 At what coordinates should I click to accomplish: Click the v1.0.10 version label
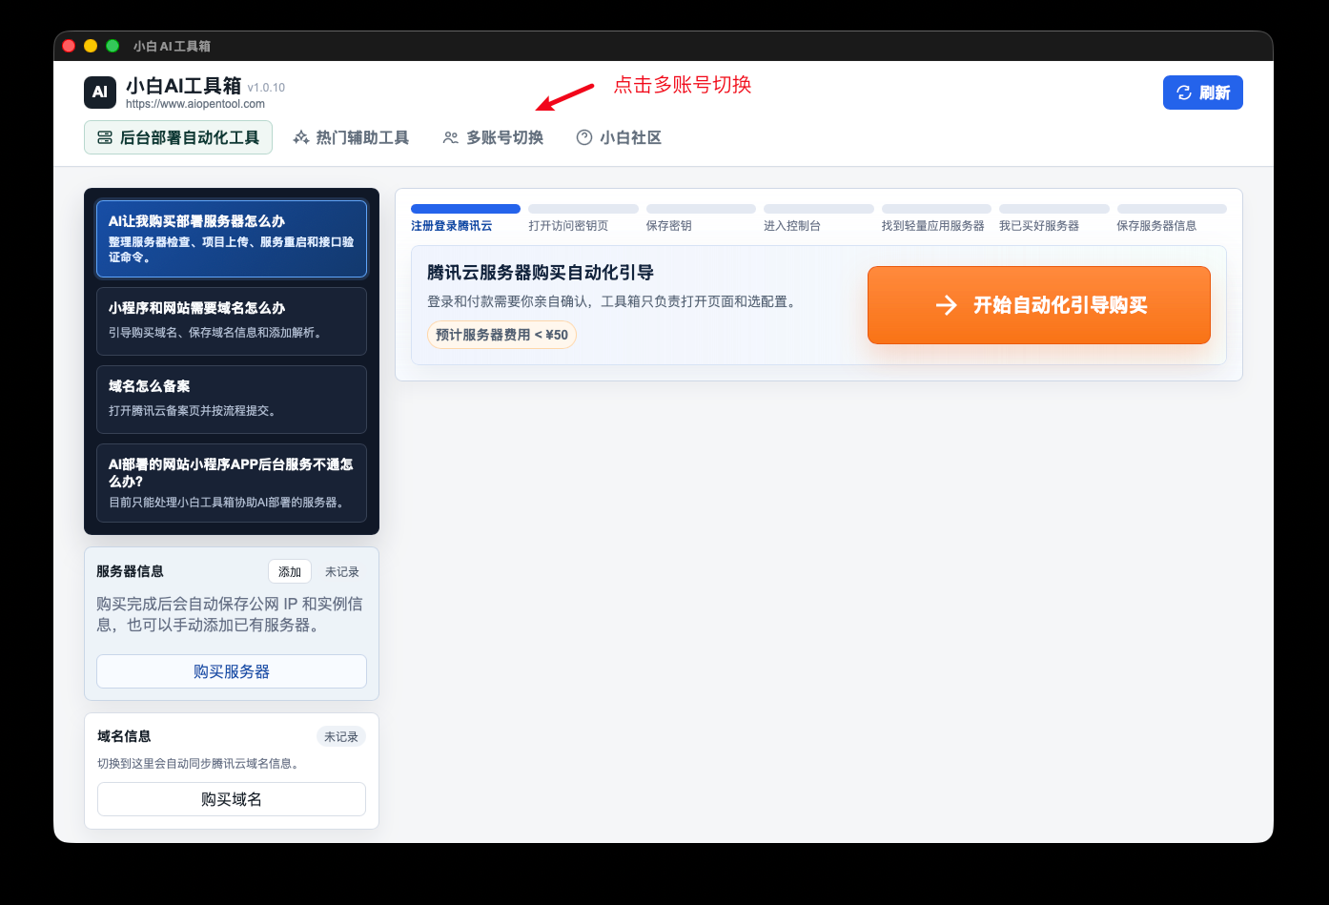(266, 88)
